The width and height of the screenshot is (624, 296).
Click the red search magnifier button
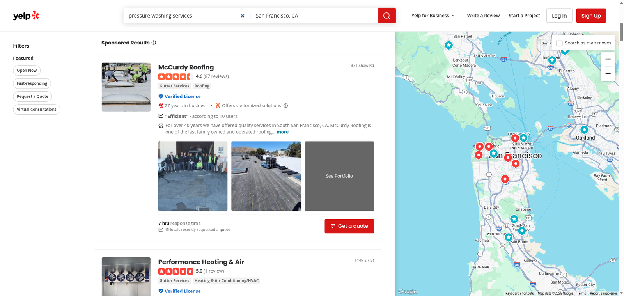pyautogui.click(x=386, y=16)
